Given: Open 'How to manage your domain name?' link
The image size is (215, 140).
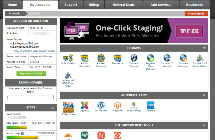Looking at the screenshot, I should click(x=35, y=51).
